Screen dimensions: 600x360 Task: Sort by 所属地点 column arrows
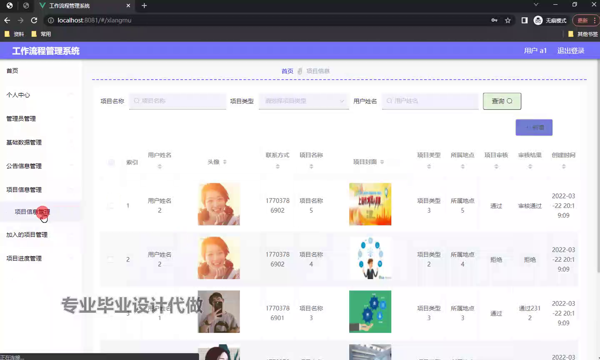[x=462, y=166]
